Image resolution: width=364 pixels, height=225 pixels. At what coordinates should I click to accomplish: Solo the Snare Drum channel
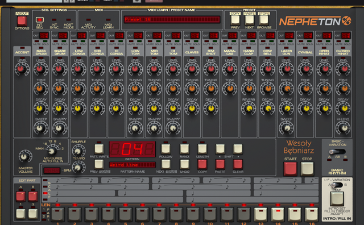click(64, 41)
